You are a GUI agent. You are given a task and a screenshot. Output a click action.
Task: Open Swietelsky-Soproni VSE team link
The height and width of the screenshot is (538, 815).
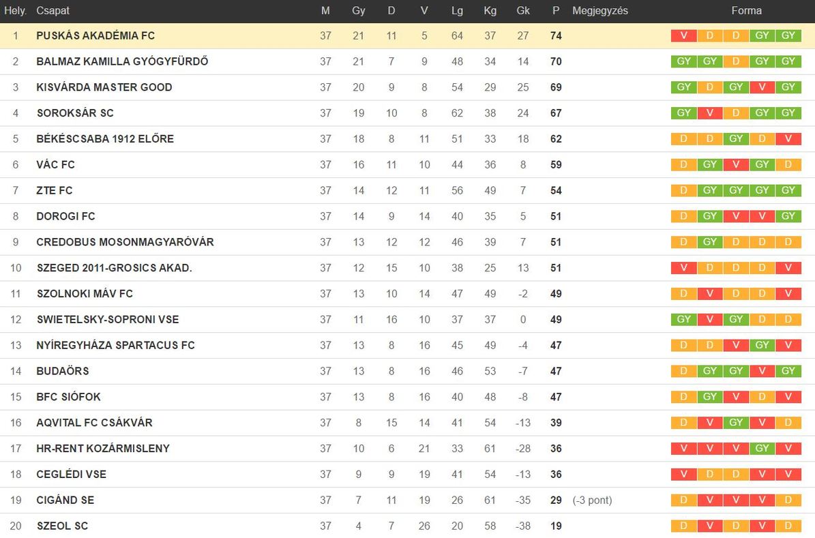point(108,319)
